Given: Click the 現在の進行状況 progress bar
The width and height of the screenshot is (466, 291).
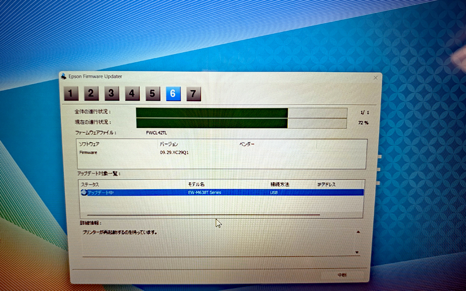Looking at the screenshot, I should coord(242,123).
